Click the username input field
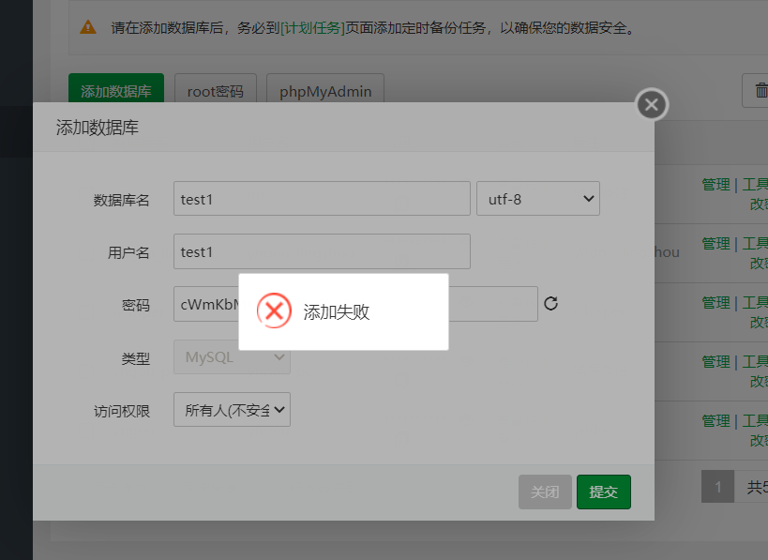Image resolution: width=768 pixels, height=560 pixels. click(x=322, y=251)
